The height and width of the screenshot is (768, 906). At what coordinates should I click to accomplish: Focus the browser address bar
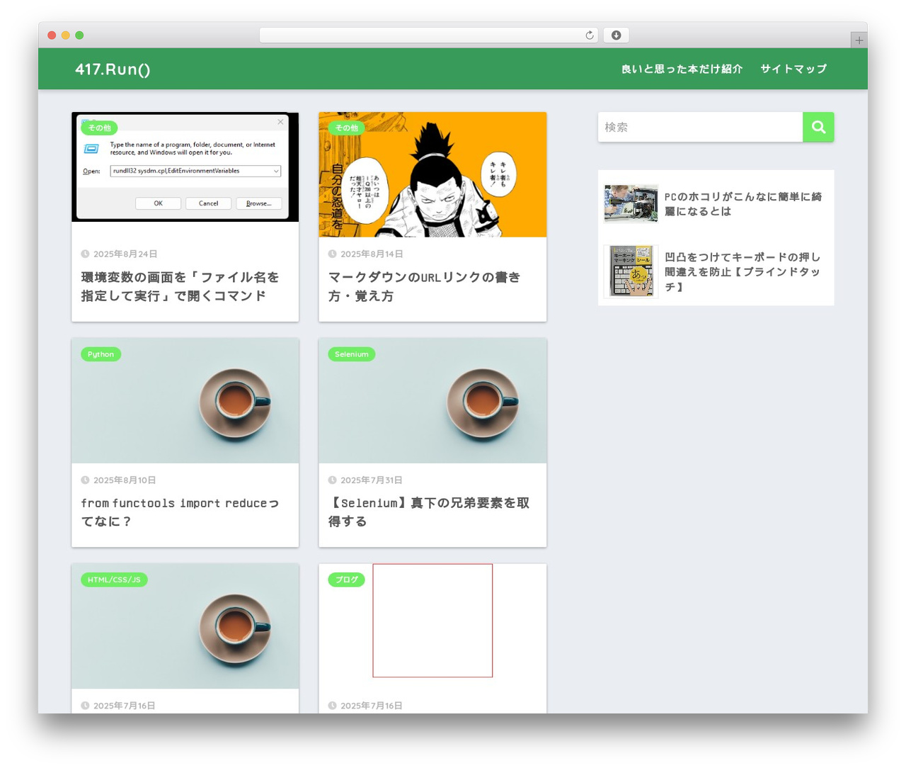[429, 35]
